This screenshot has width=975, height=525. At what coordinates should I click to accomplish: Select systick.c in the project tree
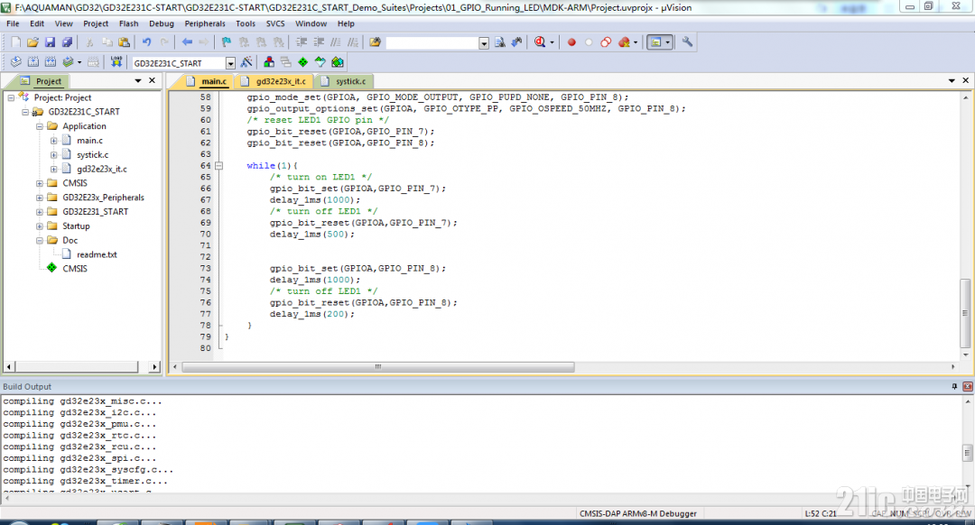pos(92,155)
